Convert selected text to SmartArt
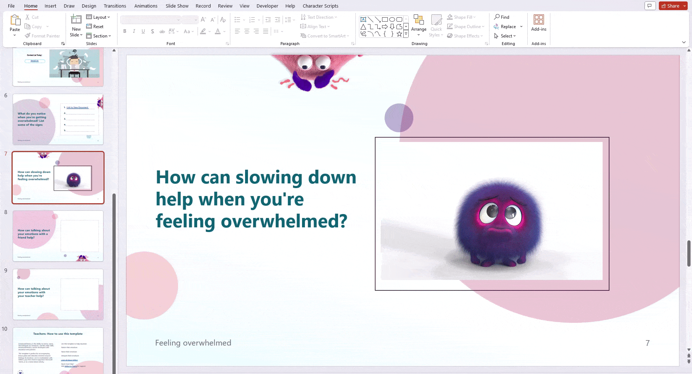Image resolution: width=692 pixels, height=374 pixels. click(x=325, y=36)
